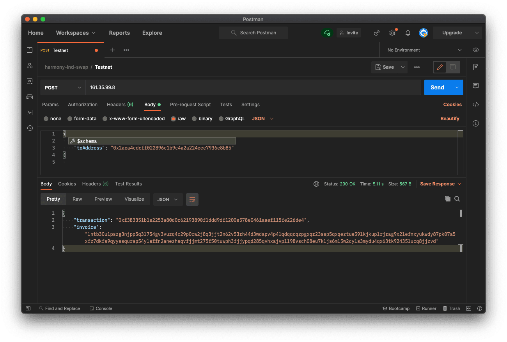
Task: Click the Invite button
Action: [349, 33]
